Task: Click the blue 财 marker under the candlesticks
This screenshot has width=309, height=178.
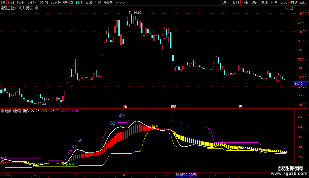Action: tap(241, 106)
